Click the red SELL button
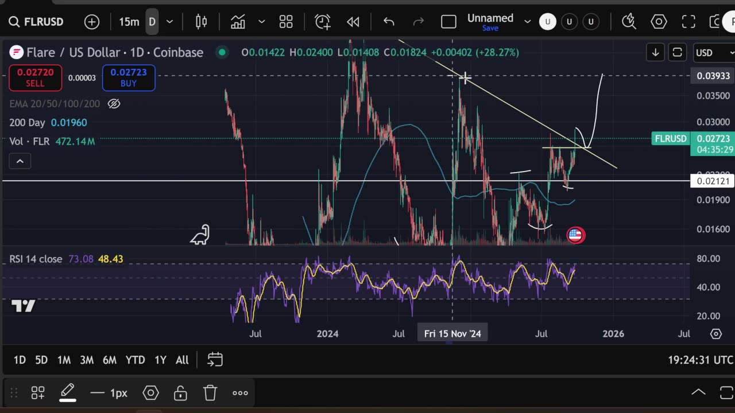 [x=35, y=78]
